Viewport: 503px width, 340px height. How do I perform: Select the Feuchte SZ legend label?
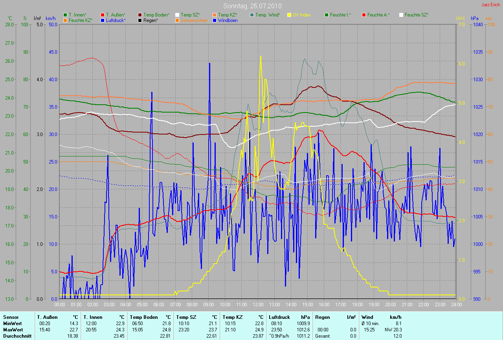416,15
